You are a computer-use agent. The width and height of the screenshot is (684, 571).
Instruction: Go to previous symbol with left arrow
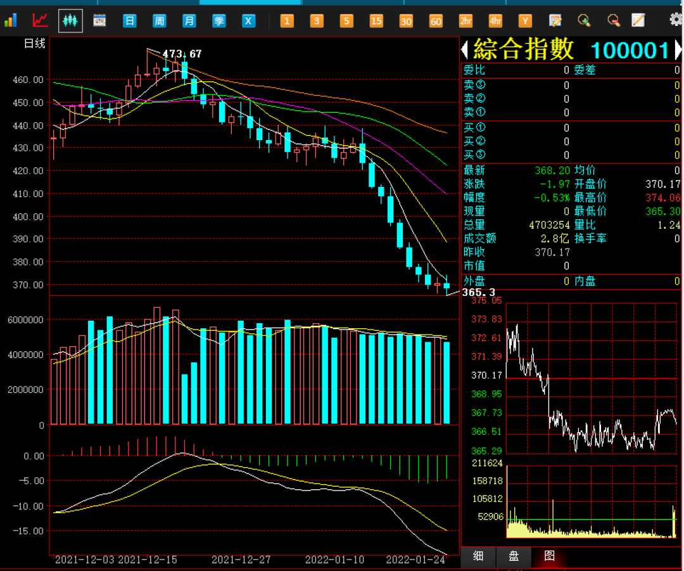[465, 50]
